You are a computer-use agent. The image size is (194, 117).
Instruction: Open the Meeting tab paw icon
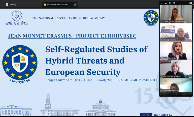7,5
